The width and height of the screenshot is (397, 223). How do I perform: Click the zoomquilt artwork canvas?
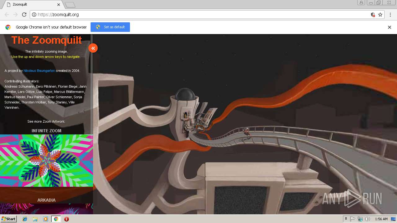click(245, 124)
